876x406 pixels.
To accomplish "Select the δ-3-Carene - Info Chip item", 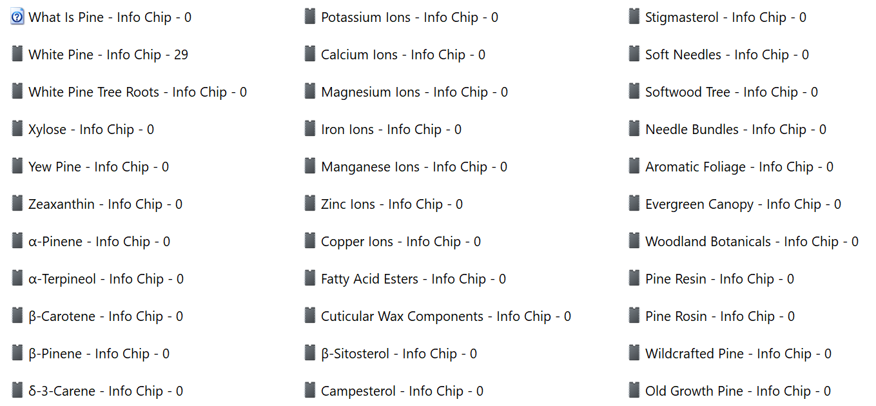I will (x=106, y=391).
